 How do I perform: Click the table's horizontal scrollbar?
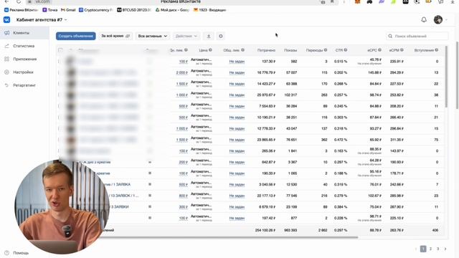click(x=228, y=237)
